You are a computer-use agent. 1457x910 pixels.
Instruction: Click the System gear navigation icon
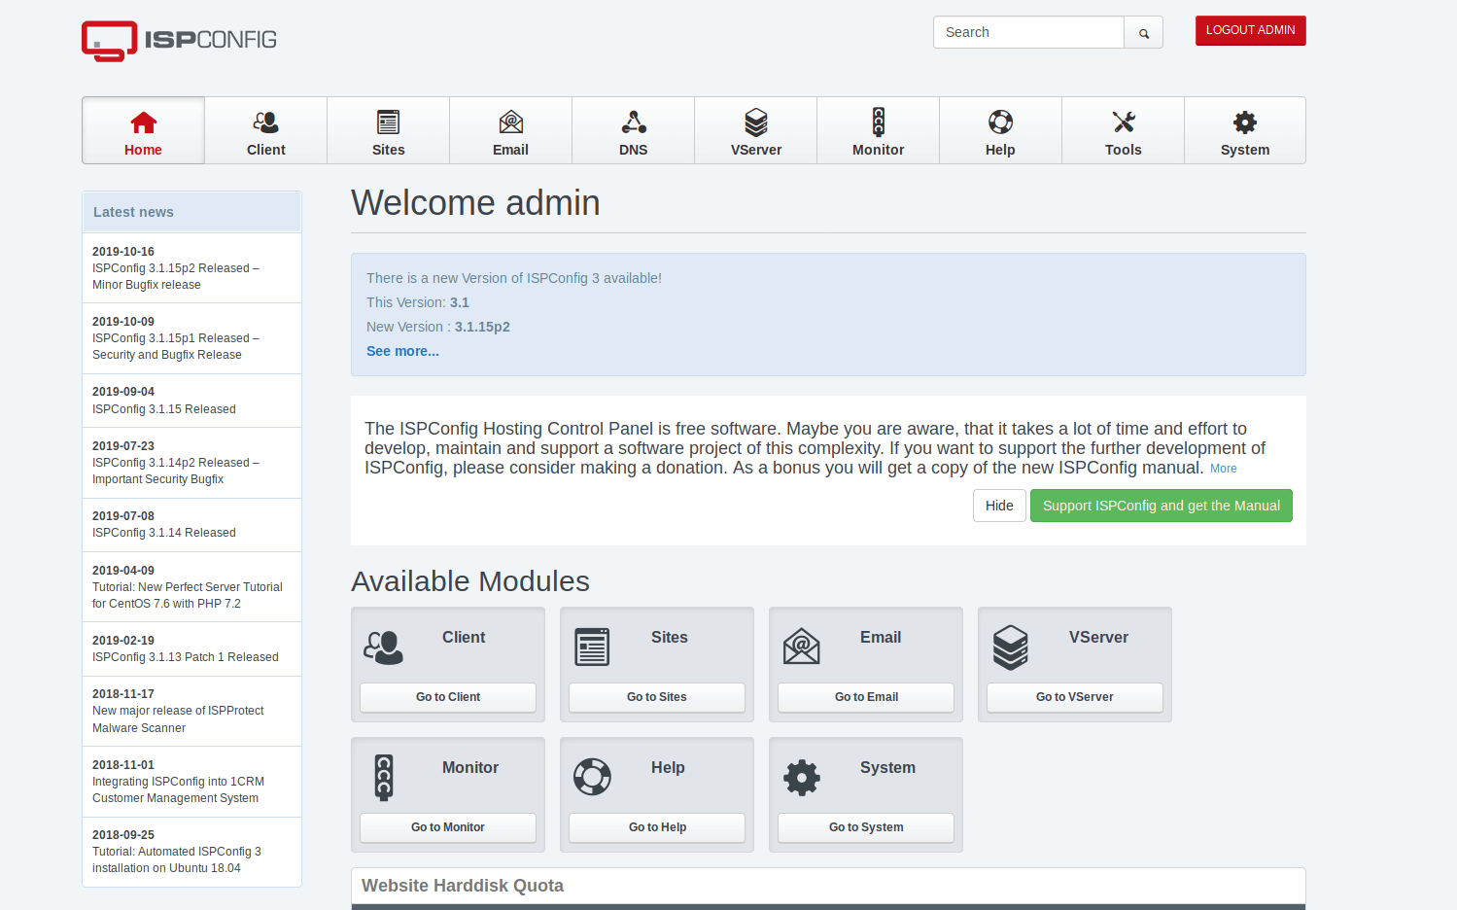[1244, 122]
